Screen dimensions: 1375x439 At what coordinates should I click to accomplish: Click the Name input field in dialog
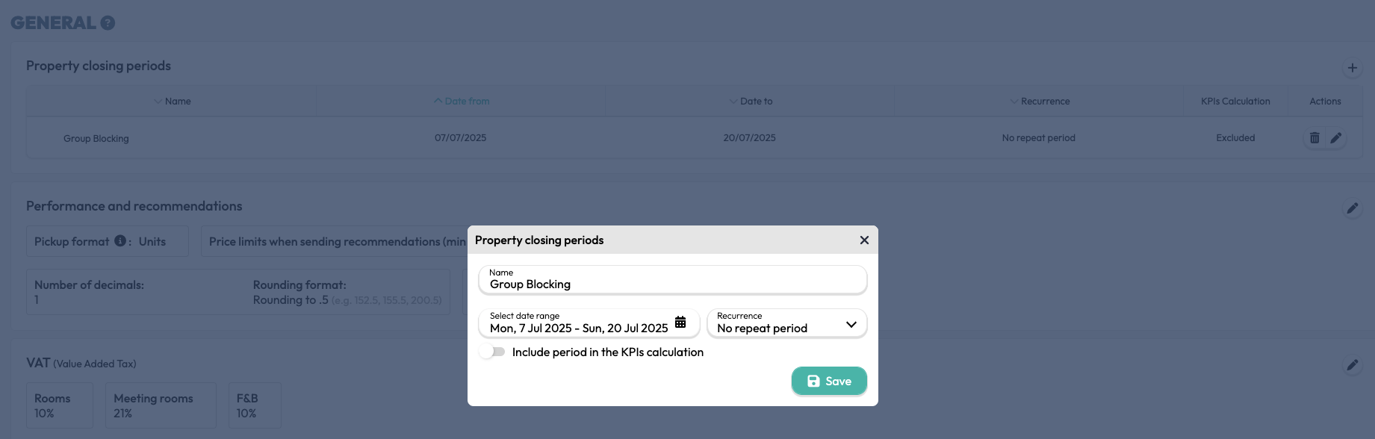[x=673, y=279]
